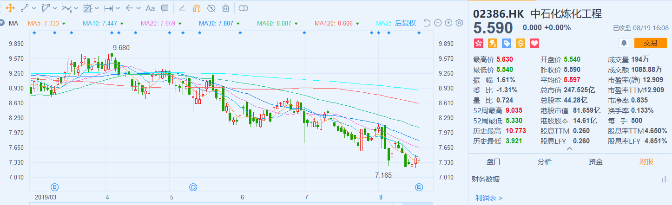Open arrow tool variants dropdown arrow
Image resolution: width=672 pixels, height=205 pixels.
139,8
